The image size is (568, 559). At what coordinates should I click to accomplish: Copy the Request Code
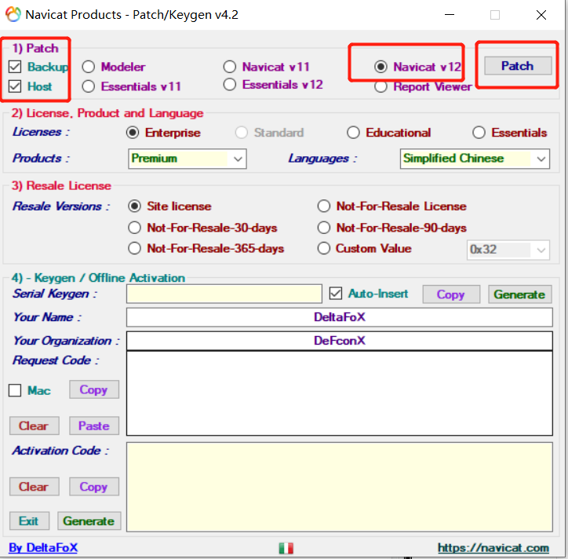[94, 389]
